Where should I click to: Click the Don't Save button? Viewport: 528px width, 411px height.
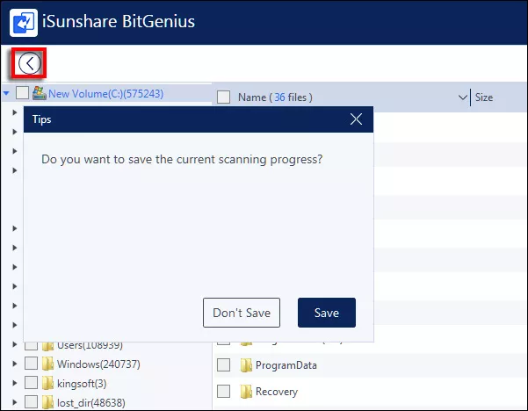242,313
